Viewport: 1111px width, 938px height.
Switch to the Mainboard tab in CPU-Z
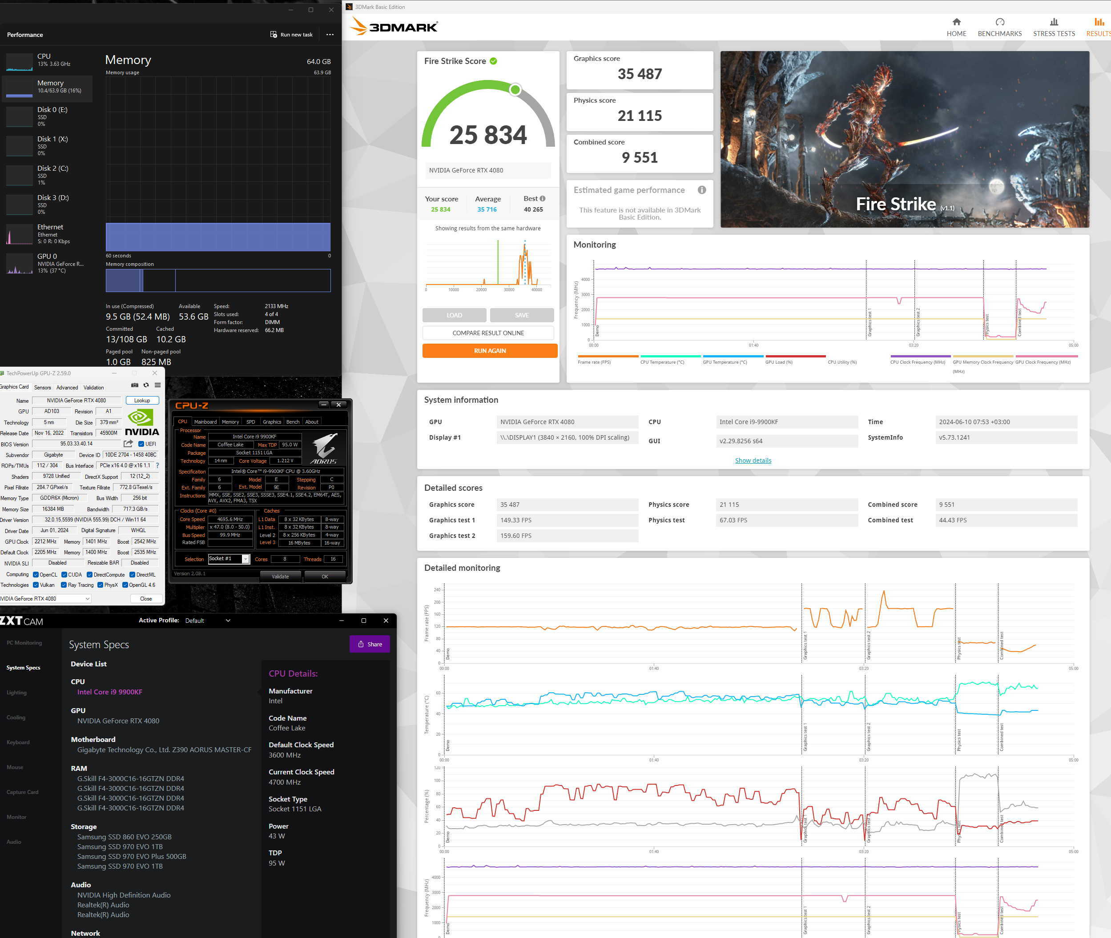(x=205, y=422)
